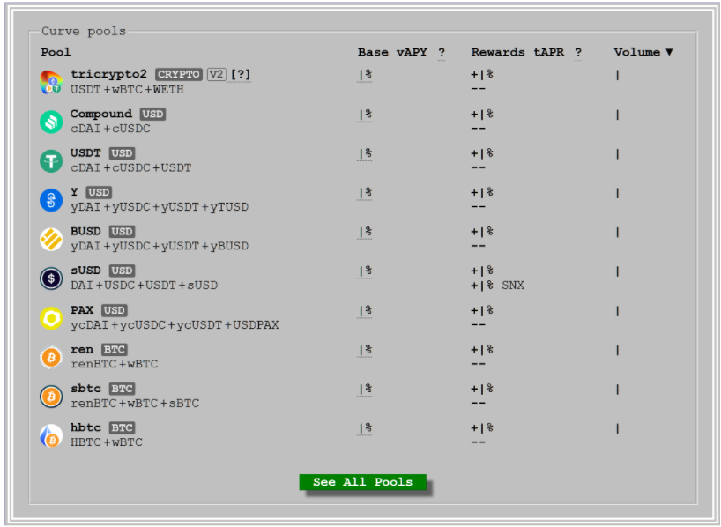Click the HBTC+wBTC asset text

(107, 442)
